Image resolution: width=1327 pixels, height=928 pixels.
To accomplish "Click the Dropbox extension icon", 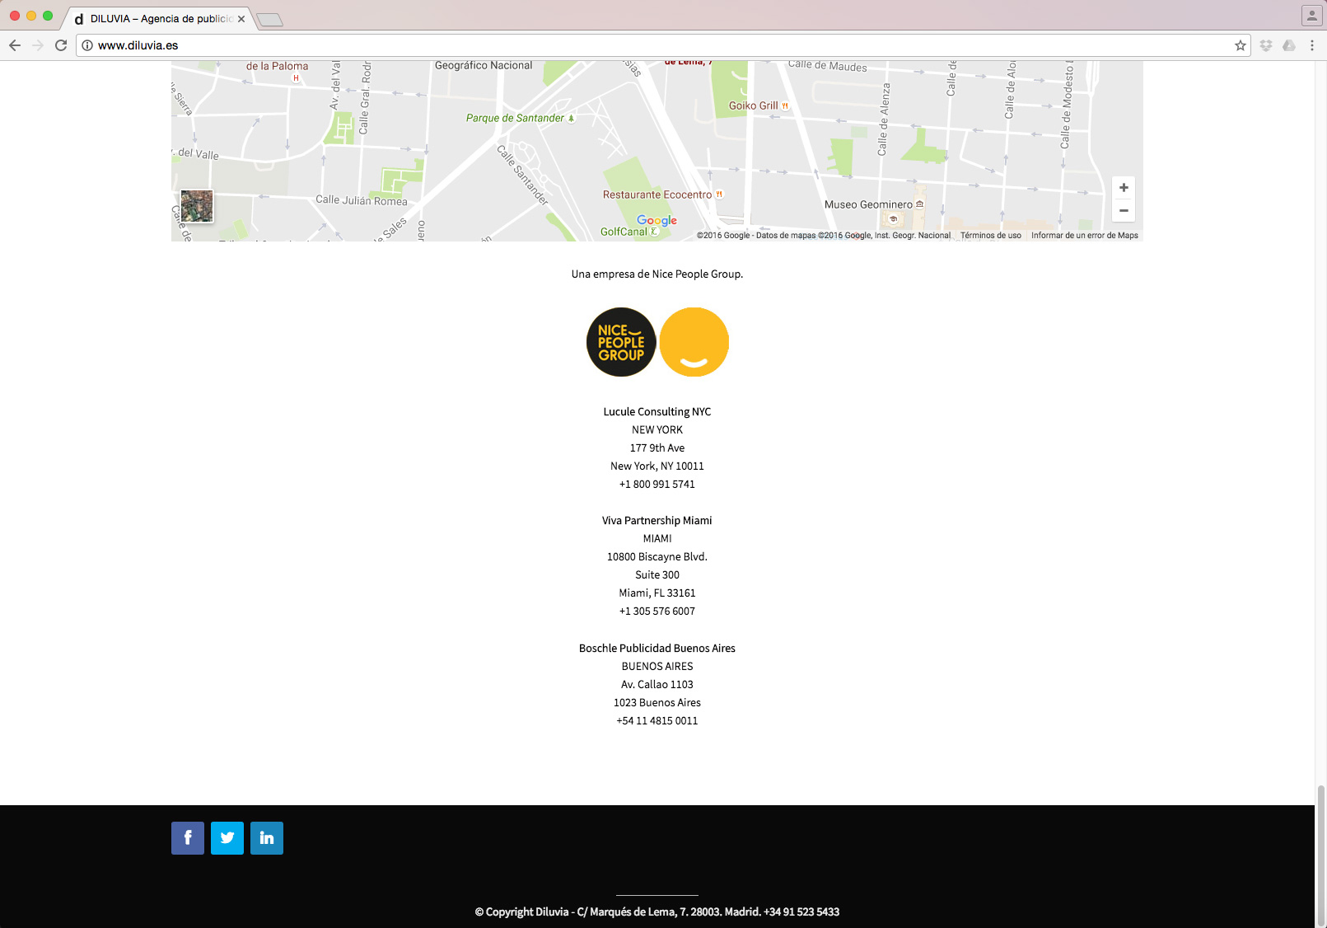I will click(1266, 45).
